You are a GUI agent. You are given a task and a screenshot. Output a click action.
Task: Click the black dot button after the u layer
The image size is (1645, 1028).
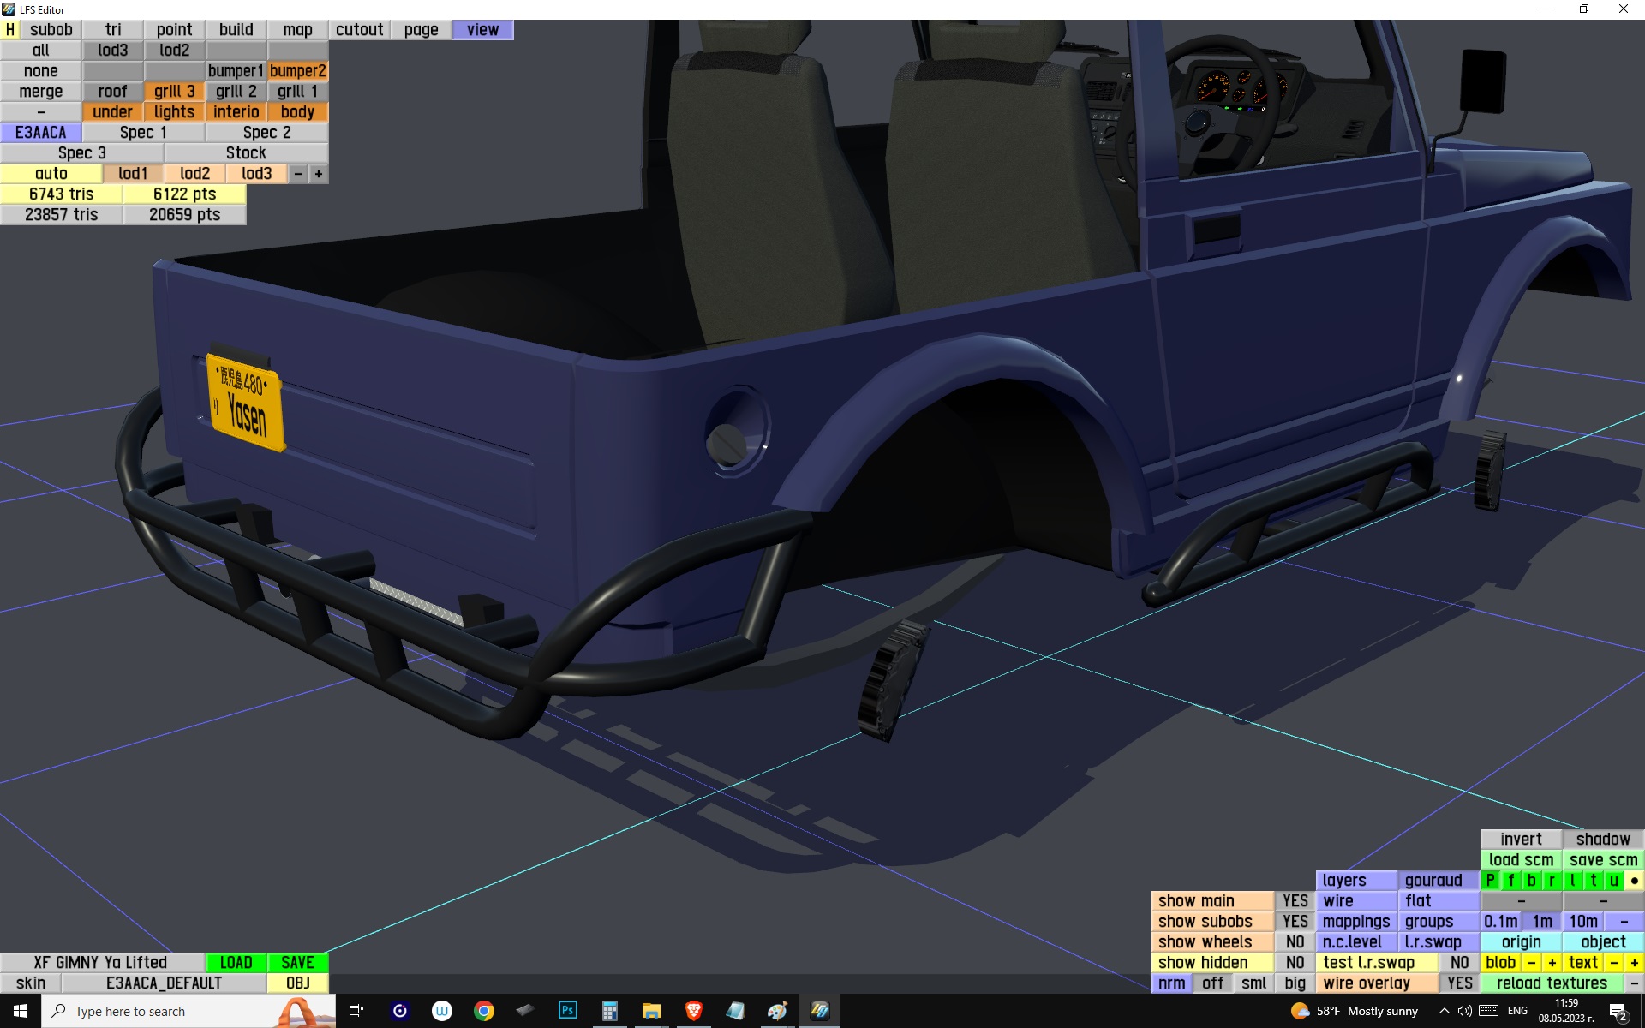(1634, 881)
